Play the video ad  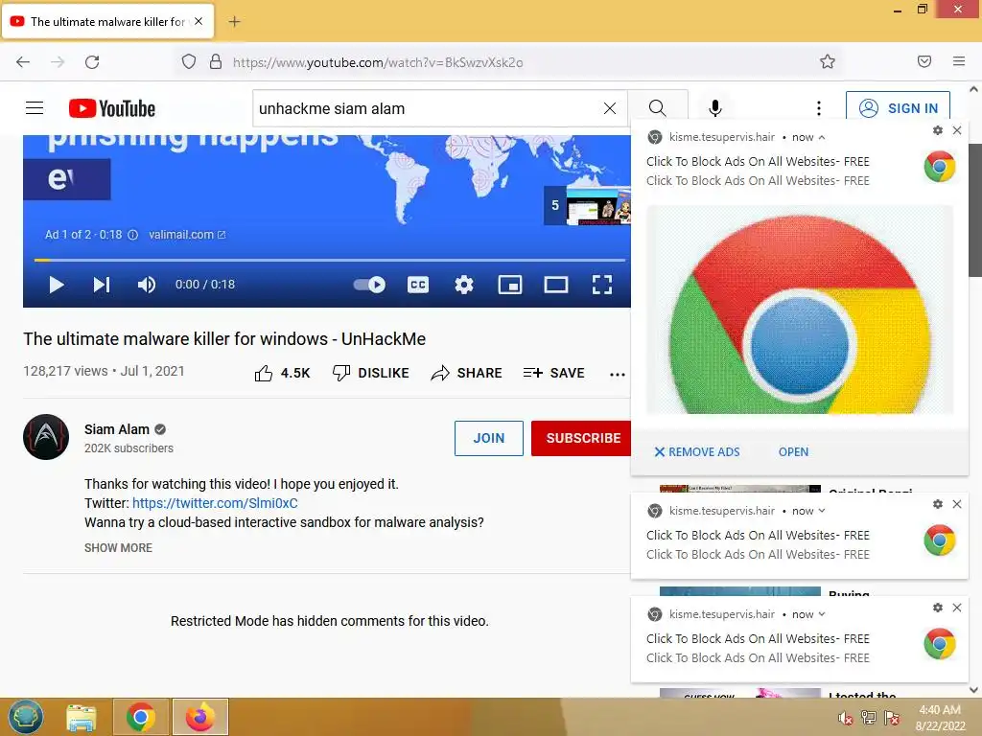(x=57, y=285)
